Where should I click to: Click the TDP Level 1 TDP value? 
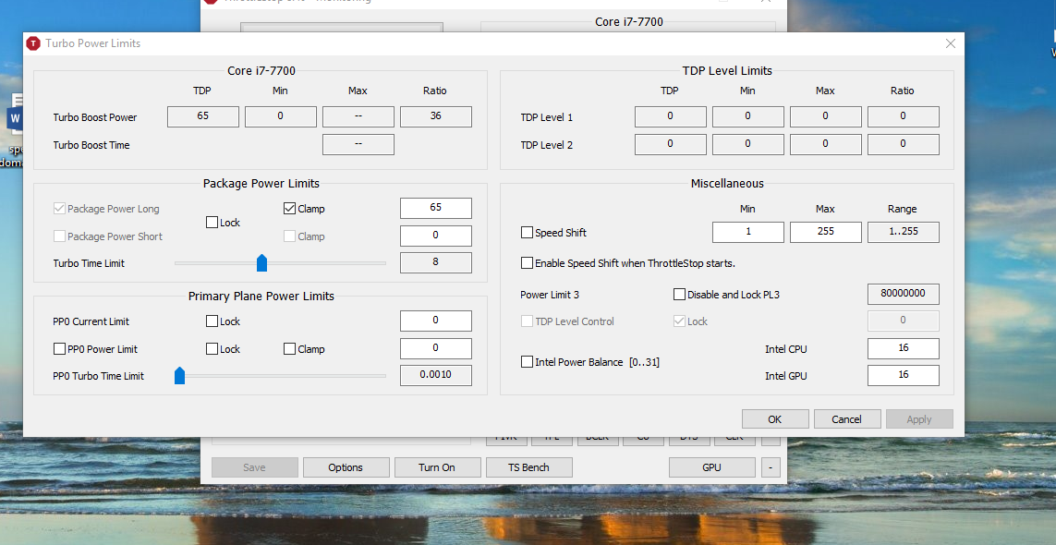click(x=670, y=116)
